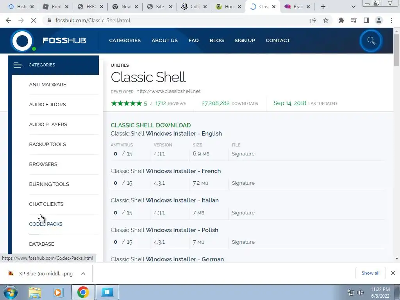Close the Brain tab
The width and height of the screenshot is (400, 300).
(308, 7)
